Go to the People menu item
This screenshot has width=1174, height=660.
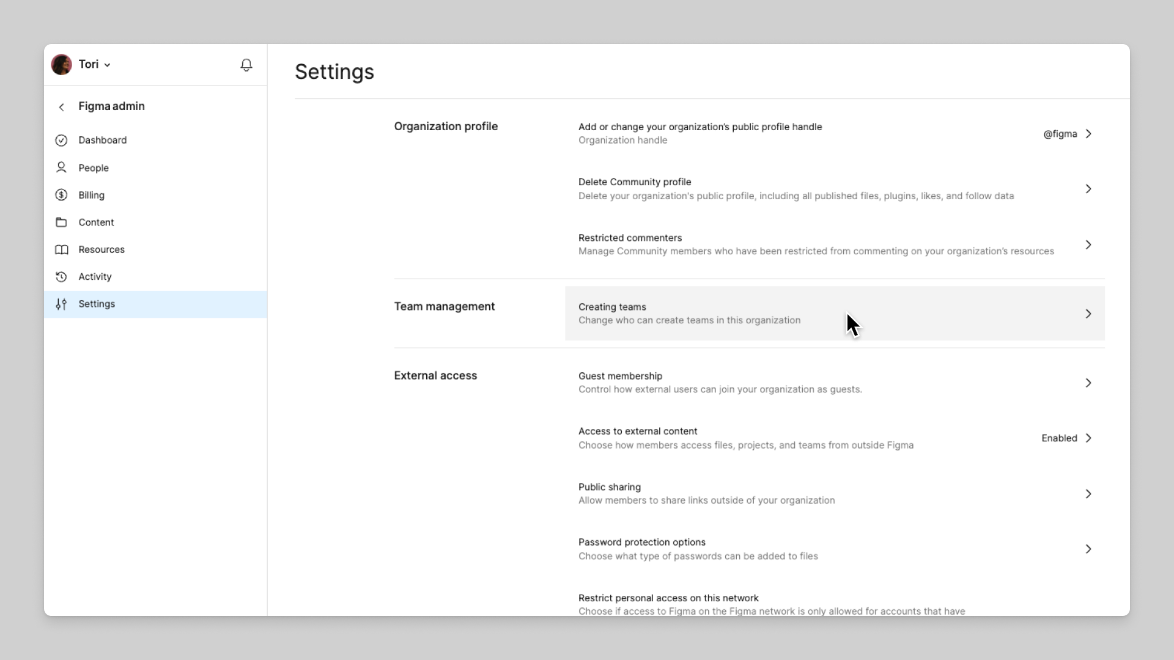point(94,168)
